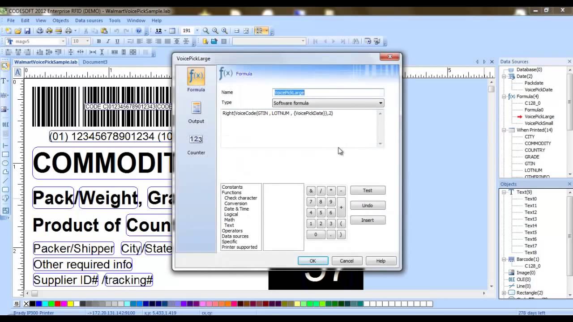Click the text orientation A icon near ruler
This screenshot has height=322, width=573.
17,72
